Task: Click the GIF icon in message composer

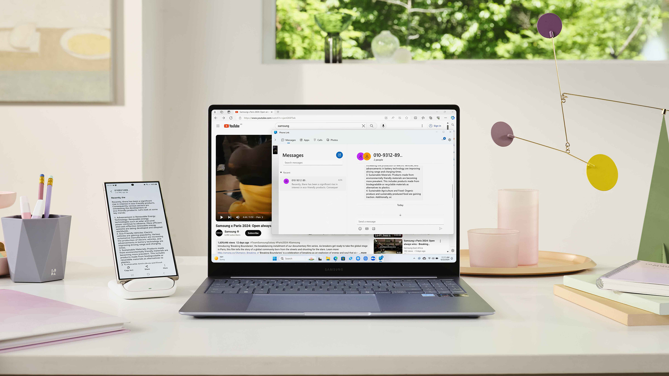Action: pyautogui.click(x=367, y=229)
